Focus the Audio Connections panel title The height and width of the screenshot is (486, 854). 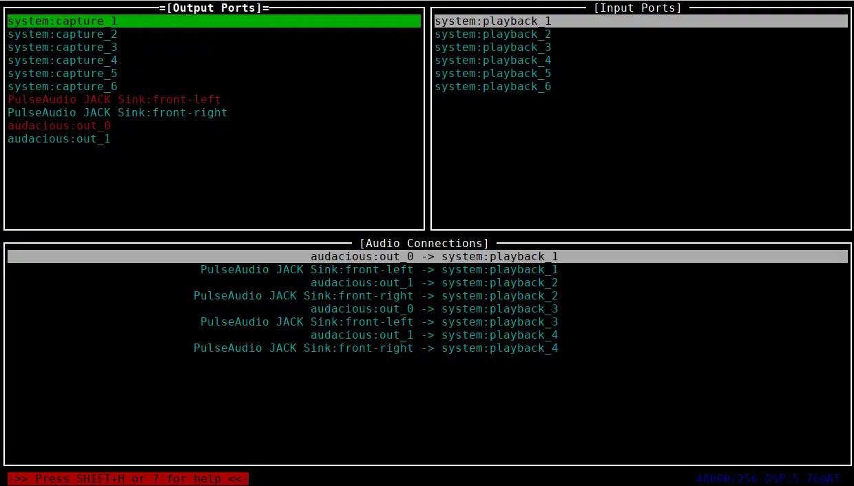(x=424, y=244)
